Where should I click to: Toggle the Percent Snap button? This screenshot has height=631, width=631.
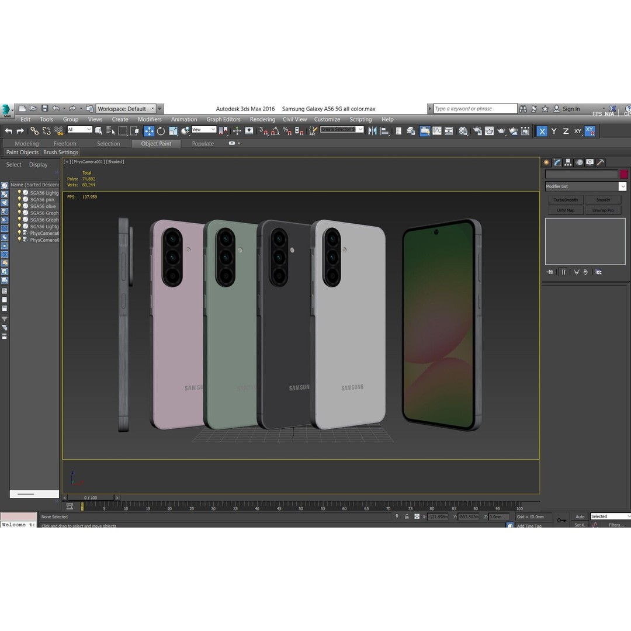click(287, 131)
